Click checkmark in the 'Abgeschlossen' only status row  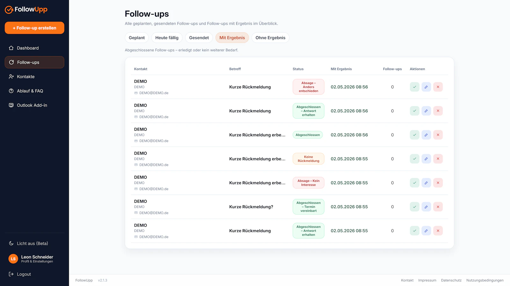pos(414,135)
